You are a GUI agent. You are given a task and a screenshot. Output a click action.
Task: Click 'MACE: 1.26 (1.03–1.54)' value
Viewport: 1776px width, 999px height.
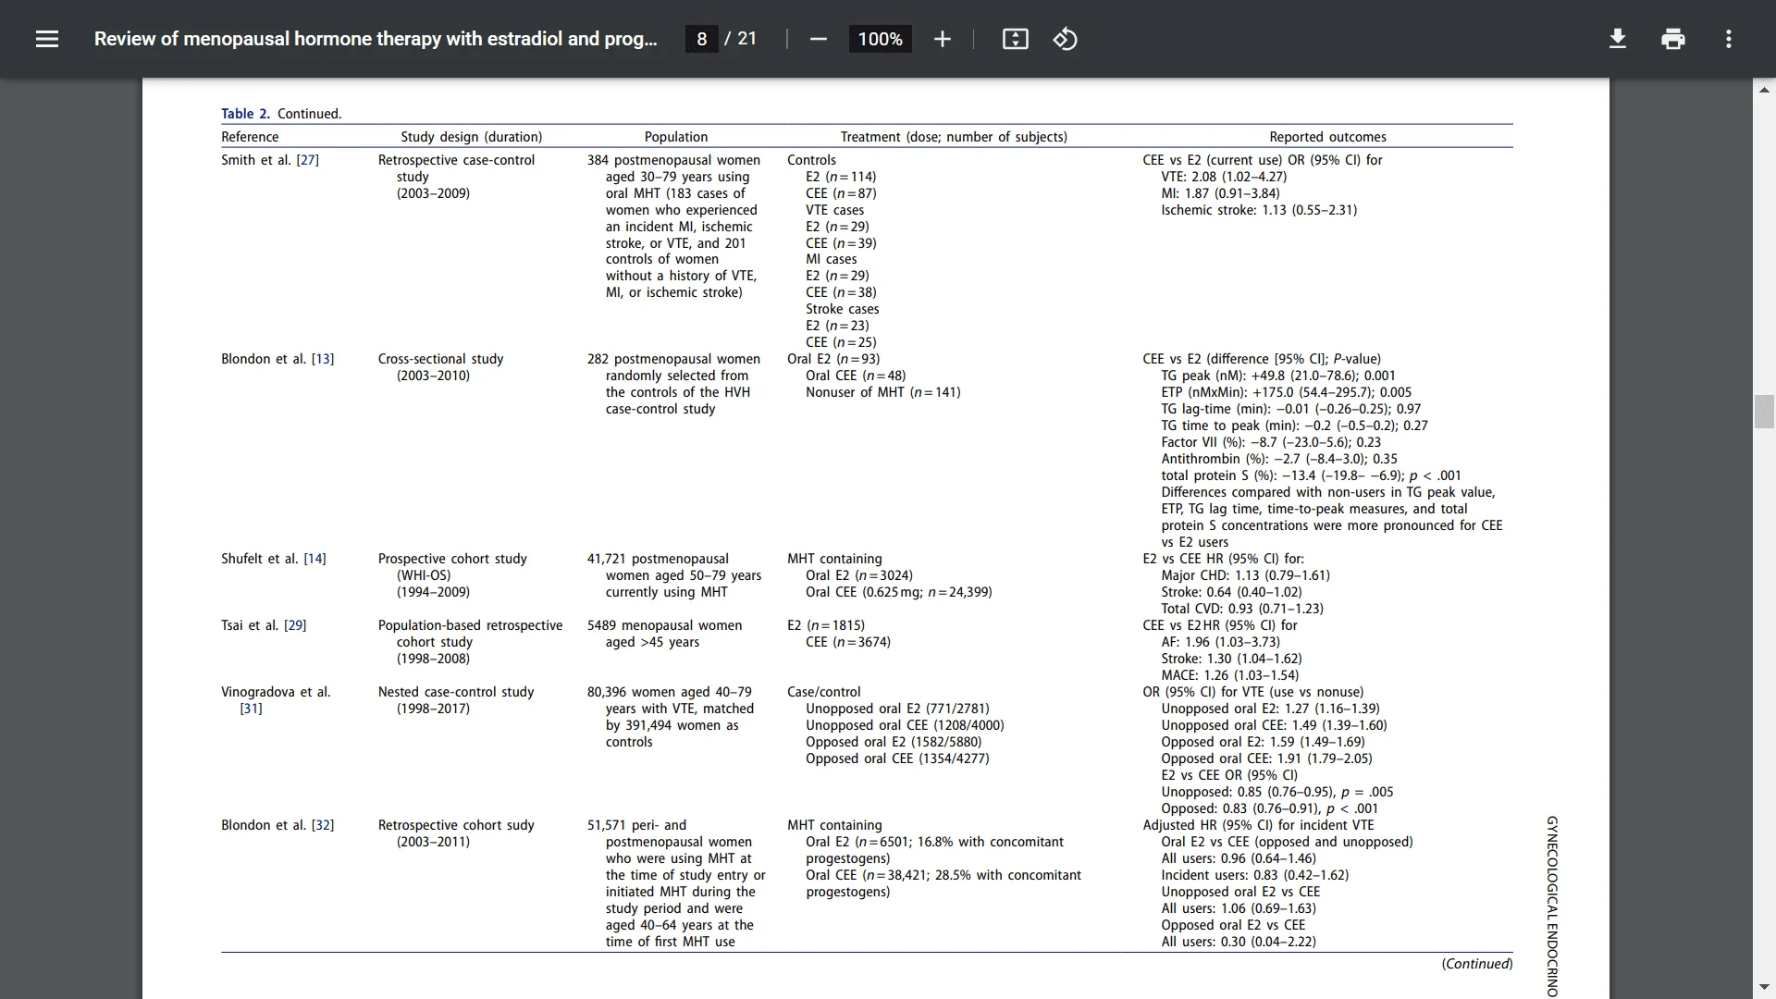pos(1229,675)
